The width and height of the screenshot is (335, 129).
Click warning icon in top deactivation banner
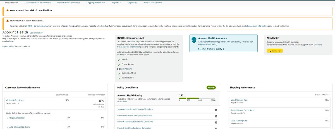tap(8, 10)
